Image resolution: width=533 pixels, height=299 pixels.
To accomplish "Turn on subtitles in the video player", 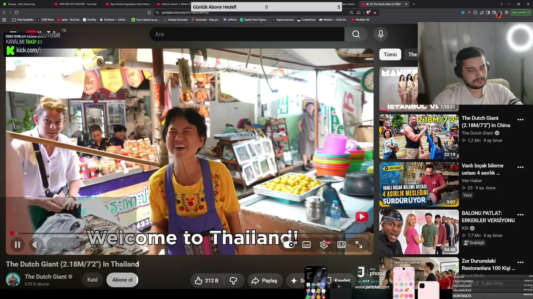I will click(x=306, y=245).
